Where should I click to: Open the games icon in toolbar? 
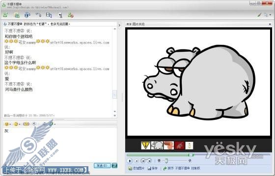[x=60, y=15]
